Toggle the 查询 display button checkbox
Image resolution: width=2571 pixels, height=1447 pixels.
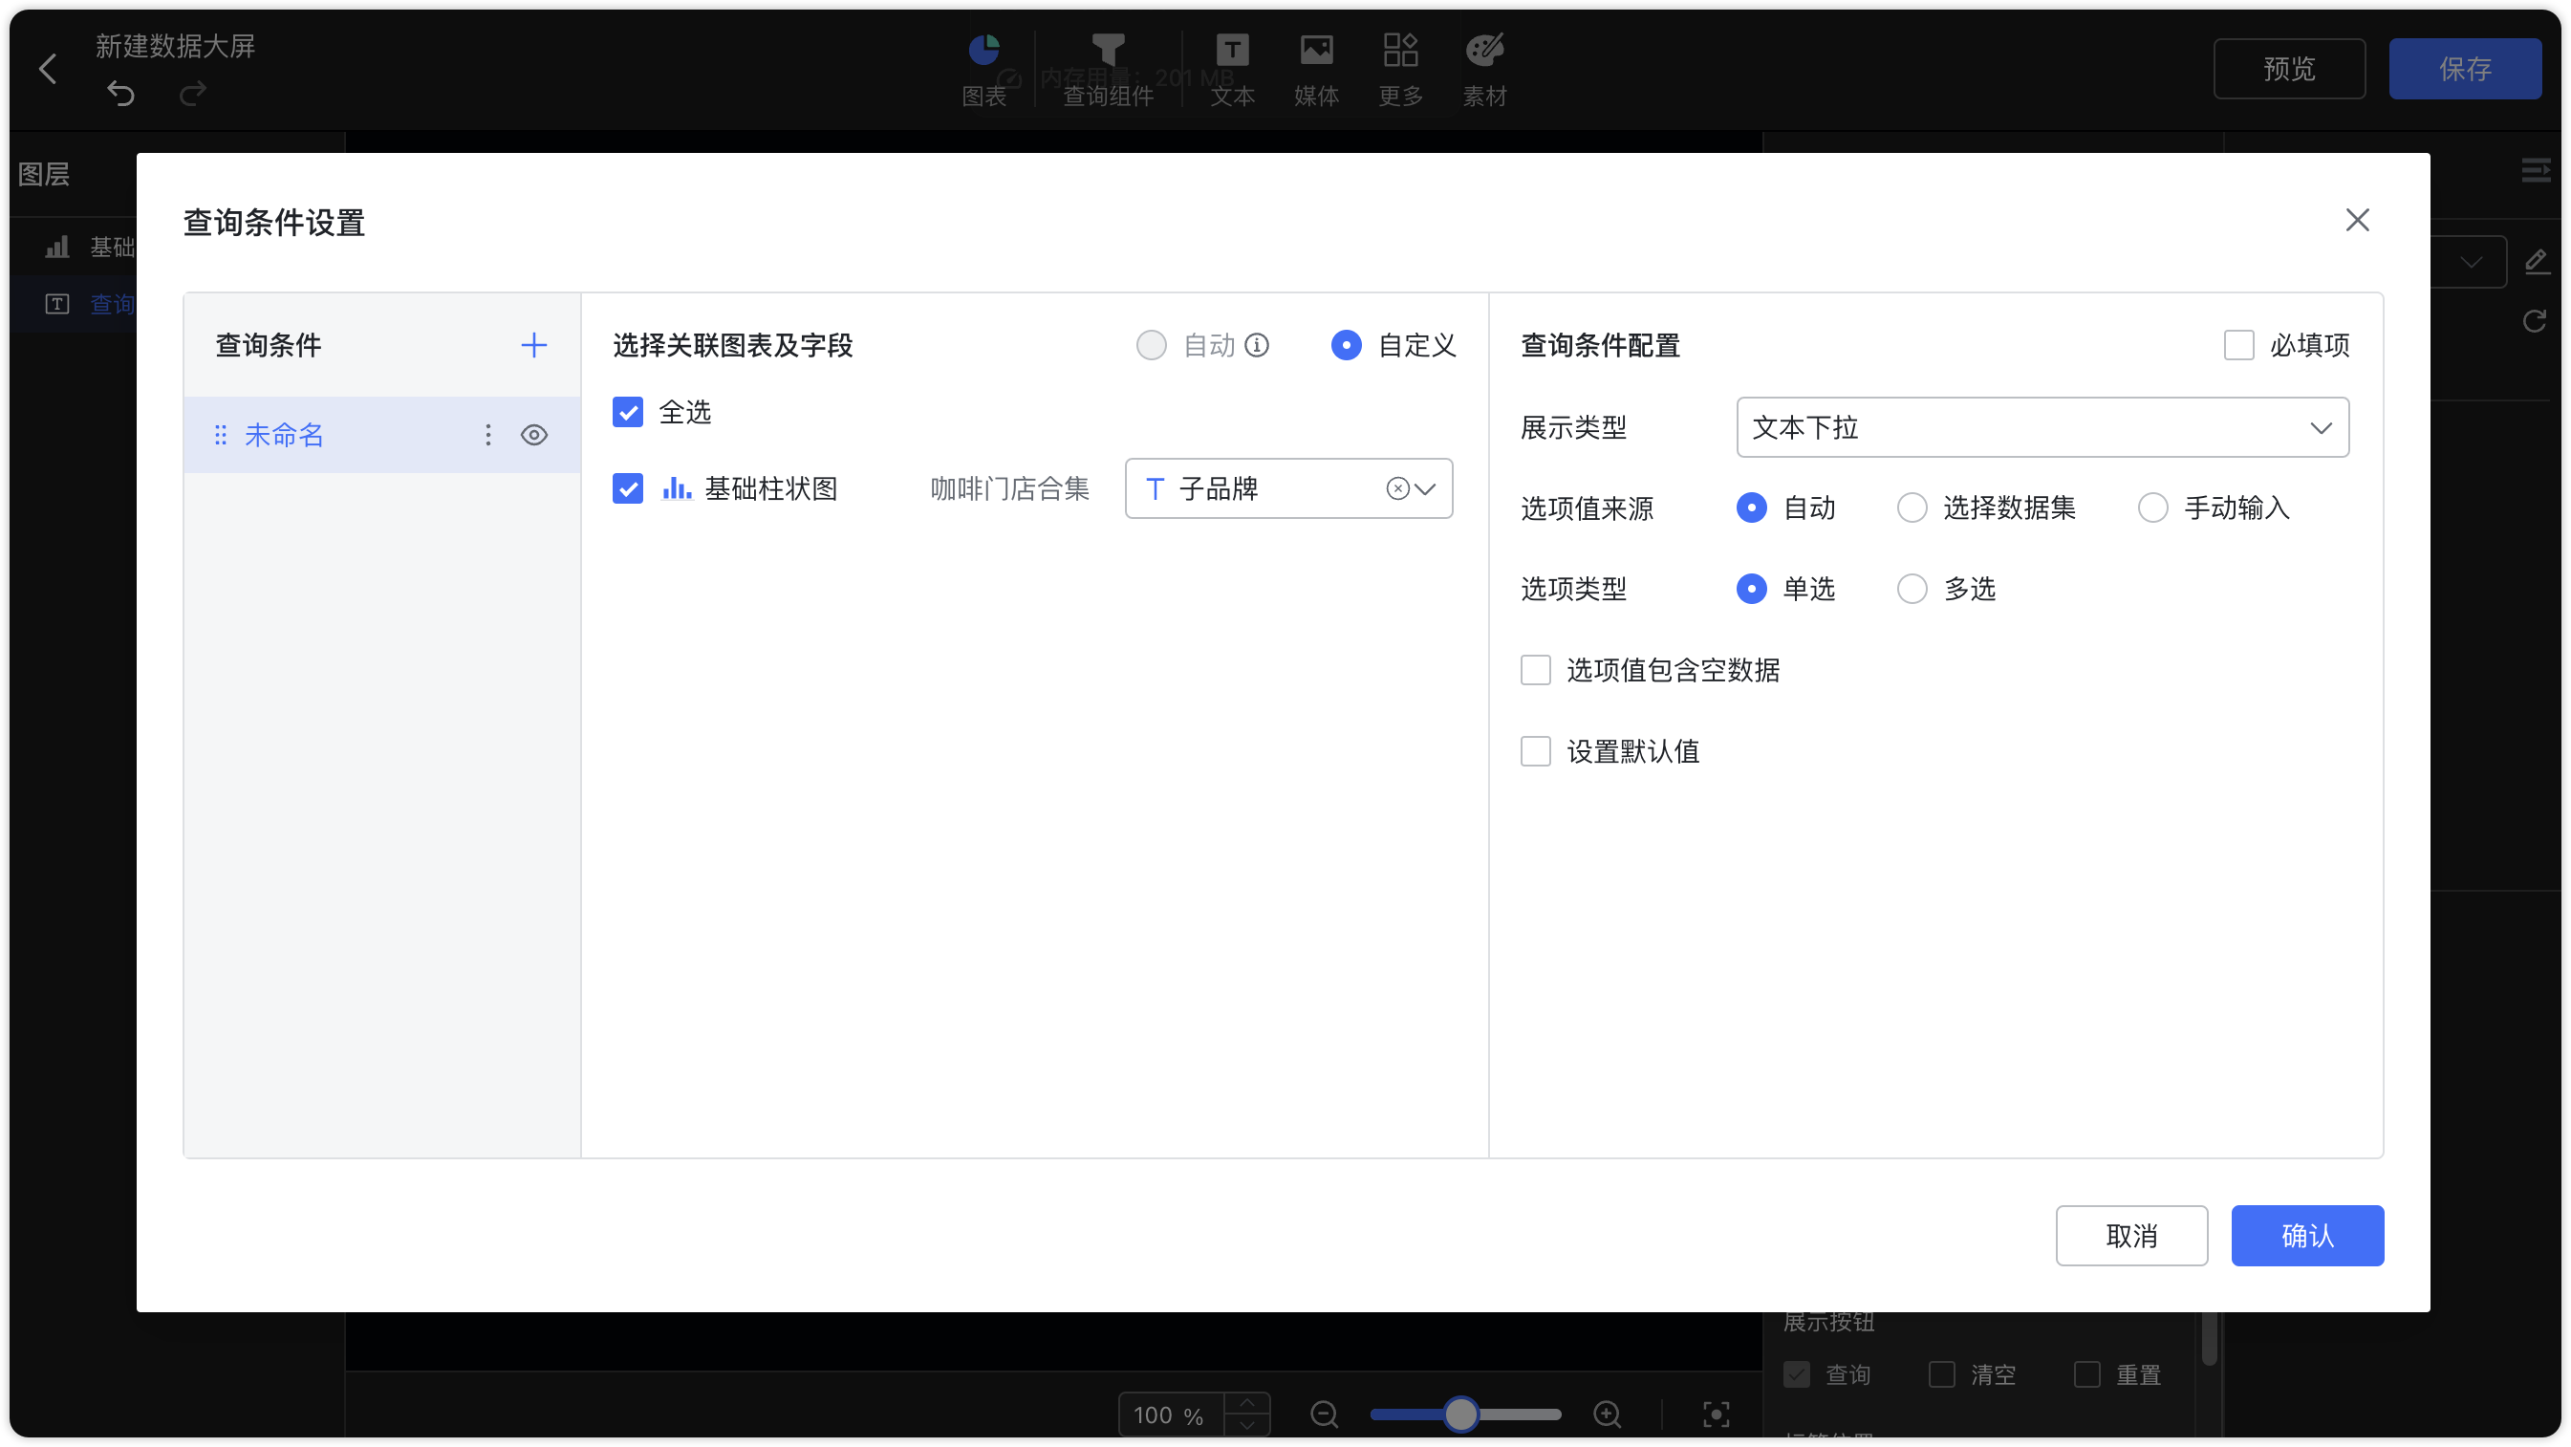pos(1797,1374)
